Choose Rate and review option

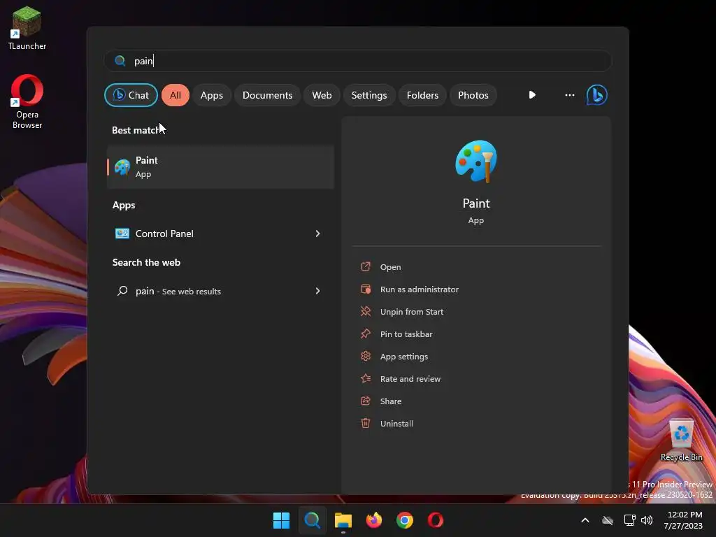coord(410,378)
